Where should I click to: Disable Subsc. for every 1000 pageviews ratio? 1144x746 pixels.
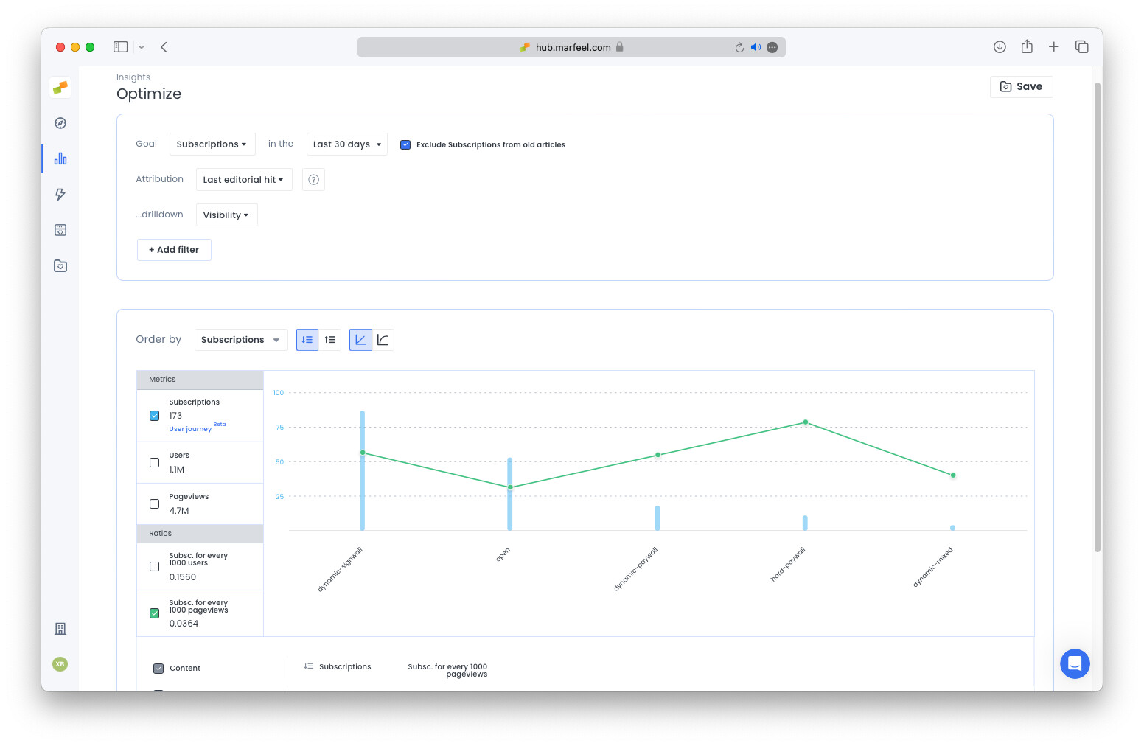click(x=154, y=613)
